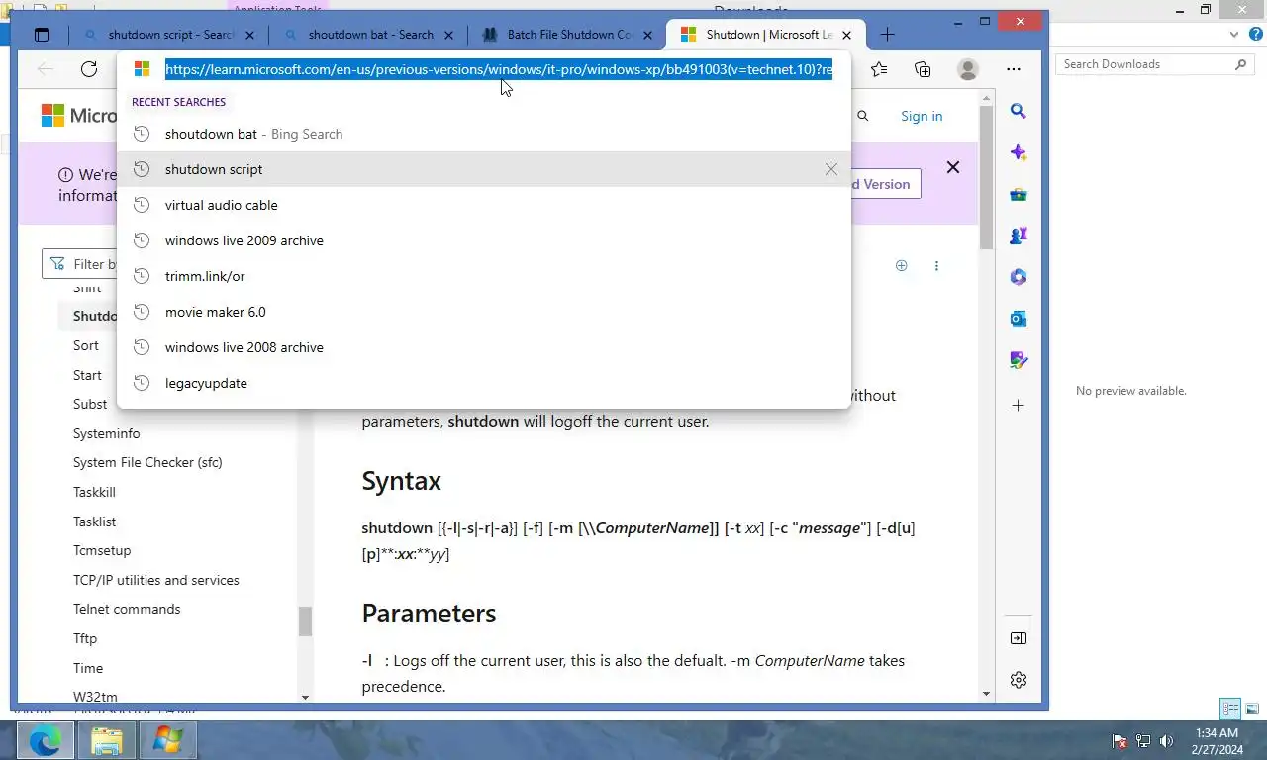Open the Outlook sidebar icon
The width and height of the screenshot is (1267, 760).
tap(1019, 319)
